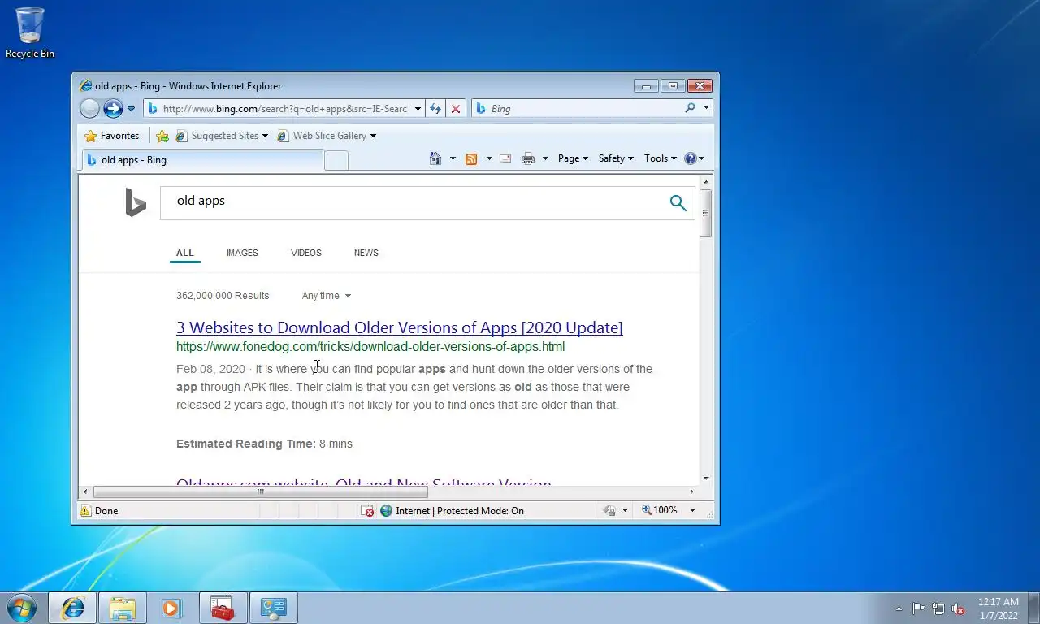Viewport: 1040px width, 624px height.
Task: Click the Bing page search field 'old apps'
Action: [410, 202]
